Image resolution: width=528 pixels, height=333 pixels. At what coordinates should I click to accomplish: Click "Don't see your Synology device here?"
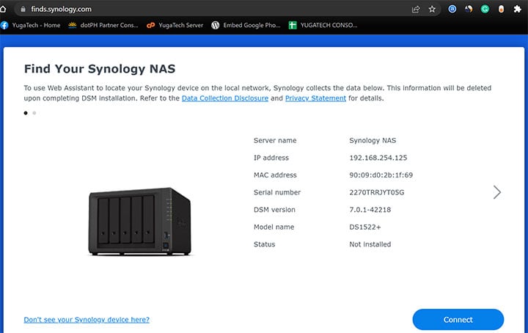[x=87, y=320]
